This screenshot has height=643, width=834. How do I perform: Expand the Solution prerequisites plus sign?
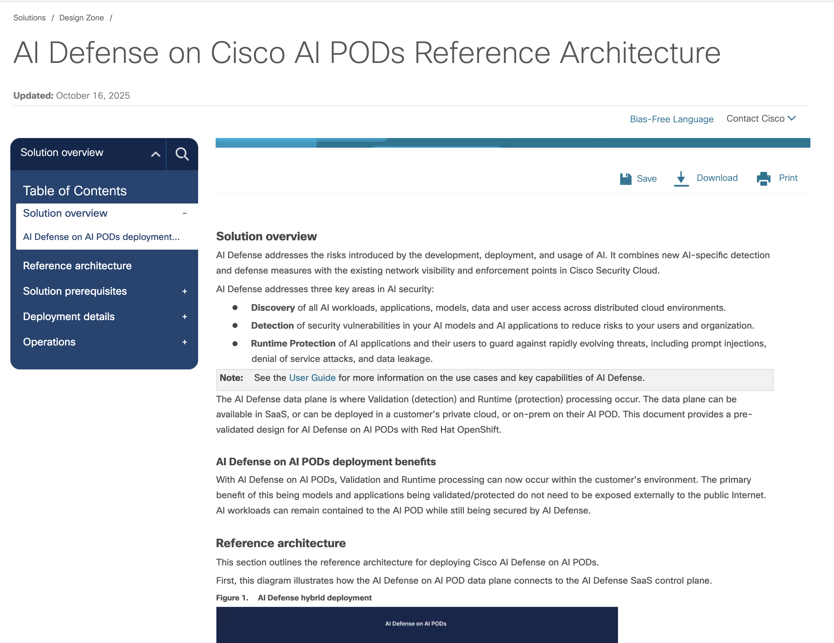[185, 291]
